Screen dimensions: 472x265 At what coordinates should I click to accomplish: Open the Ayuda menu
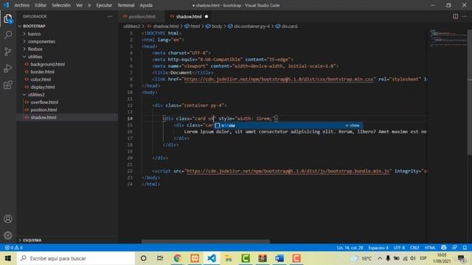[x=146, y=5]
